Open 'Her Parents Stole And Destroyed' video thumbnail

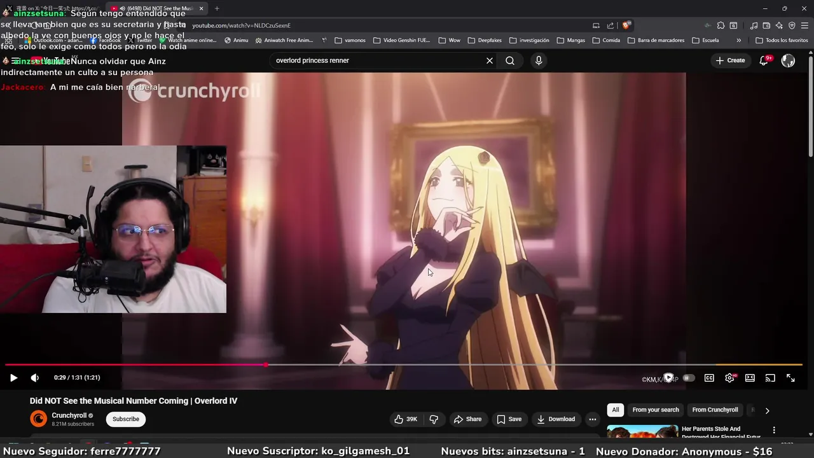[642, 431]
